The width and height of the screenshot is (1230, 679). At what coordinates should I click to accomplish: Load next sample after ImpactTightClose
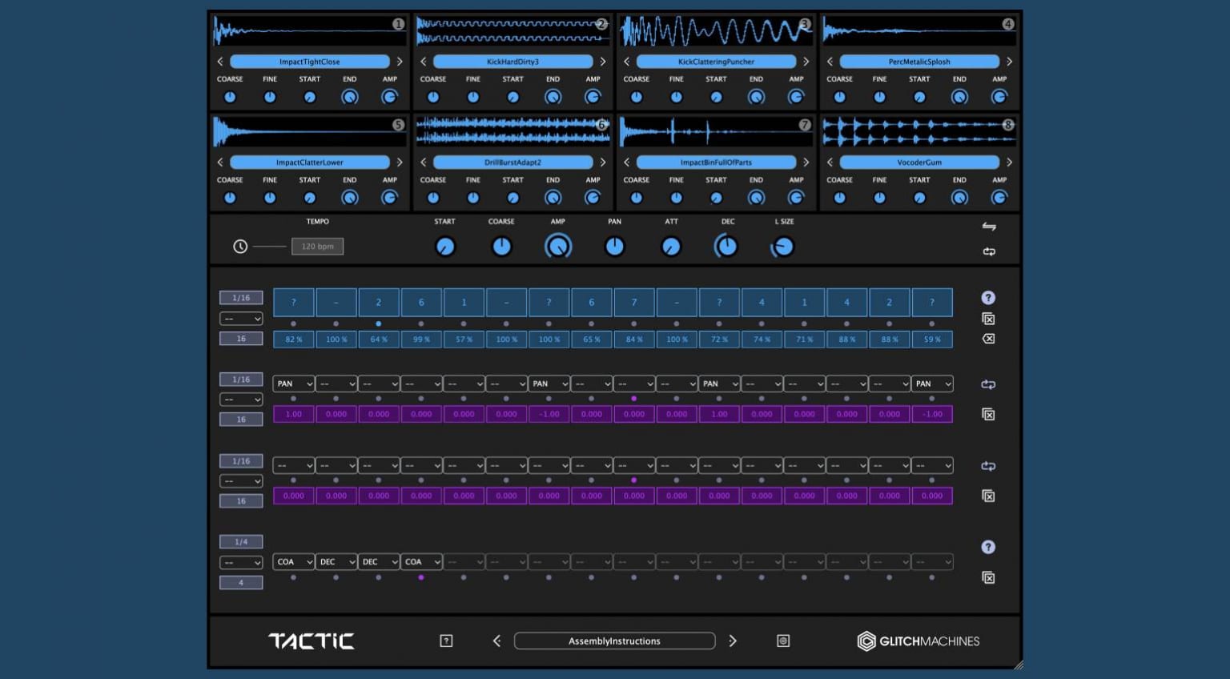pos(400,62)
